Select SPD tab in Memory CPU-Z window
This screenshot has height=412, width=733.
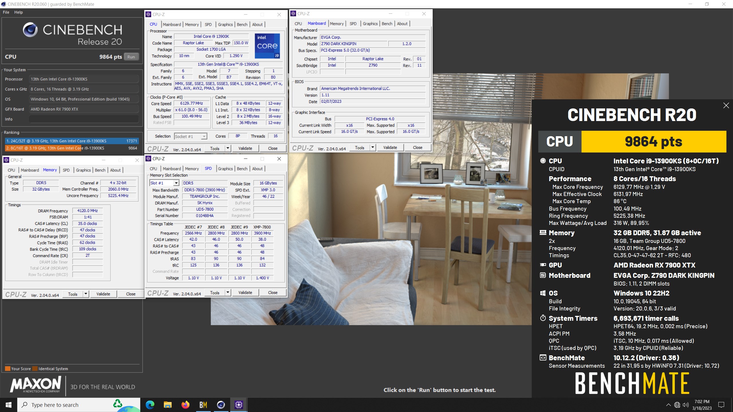coord(66,170)
